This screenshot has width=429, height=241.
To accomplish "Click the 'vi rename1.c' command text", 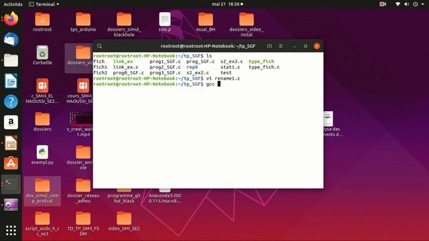I will (x=223, y=78).
